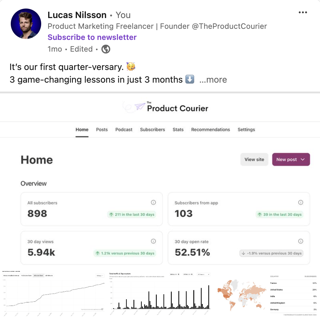320x323 pixels.
Task: Click the View site button
Action: (x=254, y=159)
